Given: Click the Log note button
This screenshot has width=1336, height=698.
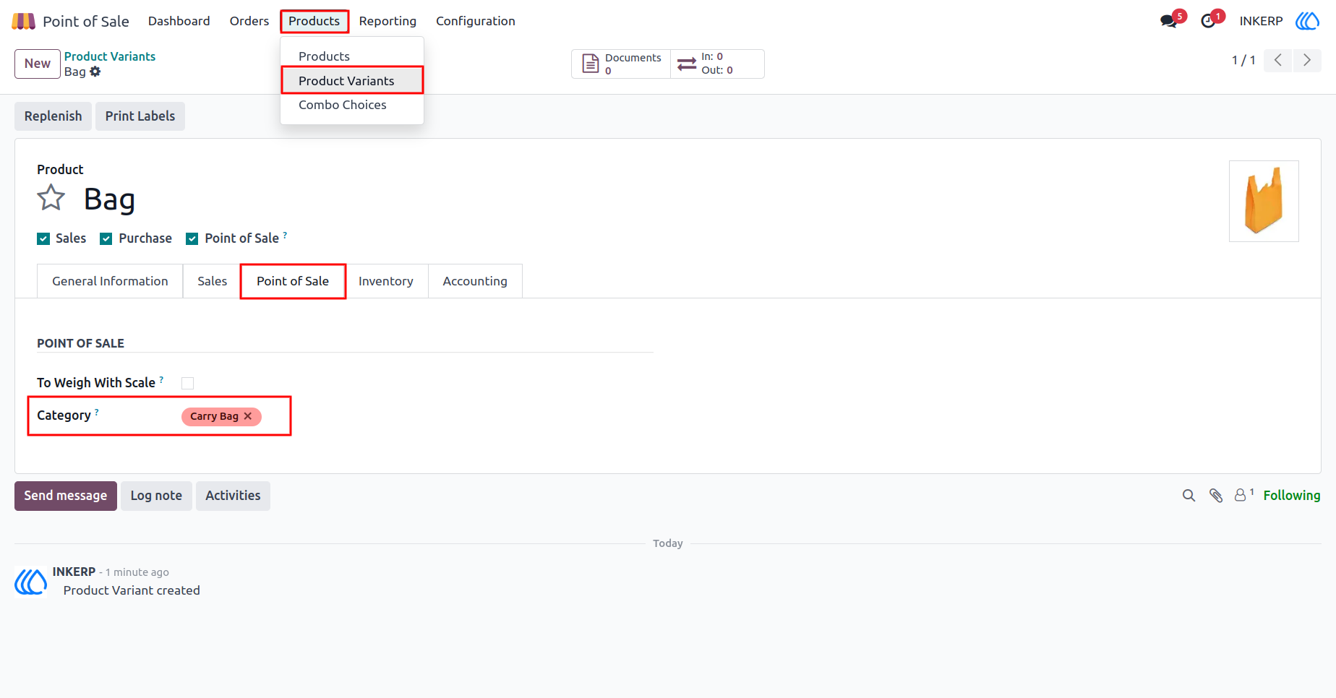Looking at the screenshot, I should (156, 496).
